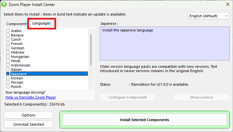Select the Basque list entry
Viewport: 233px width, 132px height.
(17, 35)
